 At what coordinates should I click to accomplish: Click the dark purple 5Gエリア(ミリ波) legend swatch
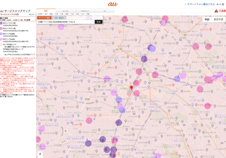point(1,23)
